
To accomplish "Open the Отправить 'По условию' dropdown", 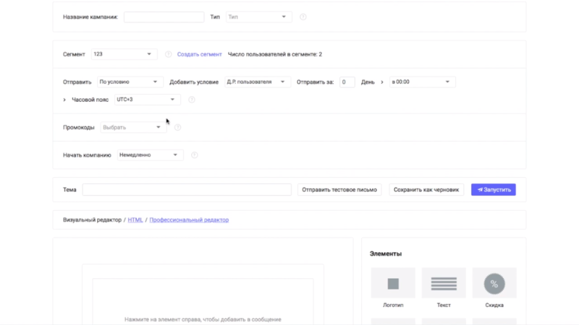I will pyautogui.click(x=130, y=82).
